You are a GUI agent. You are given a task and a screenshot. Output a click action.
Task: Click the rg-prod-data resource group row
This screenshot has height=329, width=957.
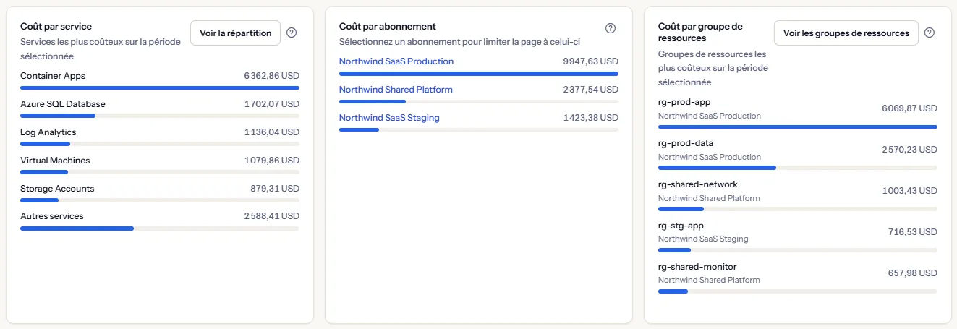(798, 154)
